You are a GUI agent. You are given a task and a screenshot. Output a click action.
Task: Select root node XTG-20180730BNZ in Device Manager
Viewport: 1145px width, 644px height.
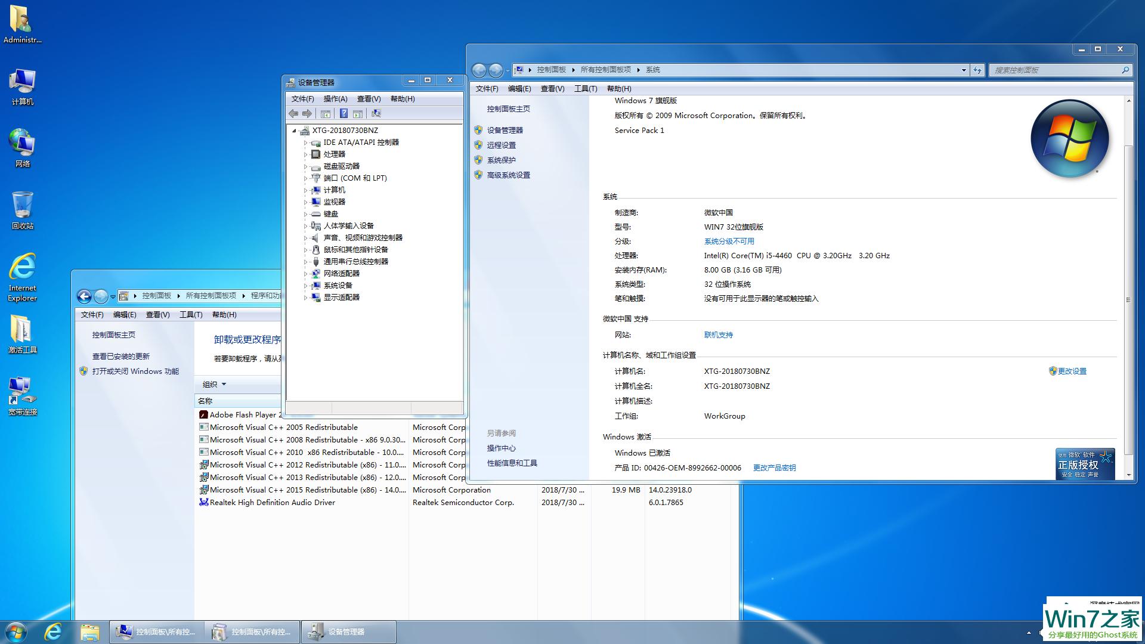point(345,130)
